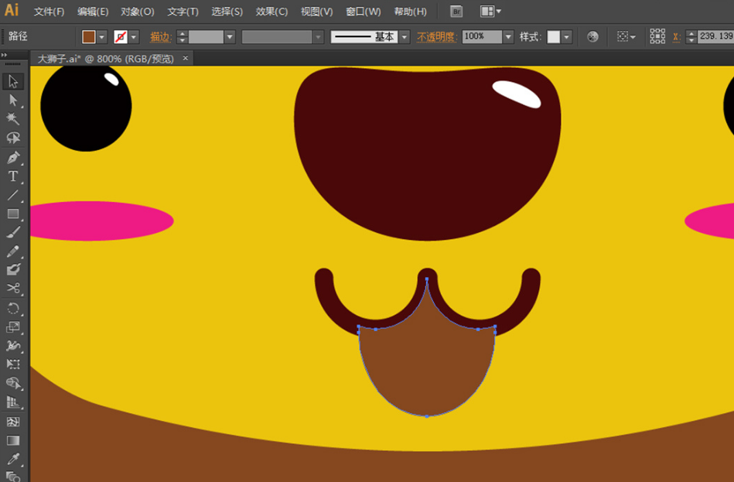Open the opacity 100% dropdown
734x482 pixels.
(x=508, y=37)
